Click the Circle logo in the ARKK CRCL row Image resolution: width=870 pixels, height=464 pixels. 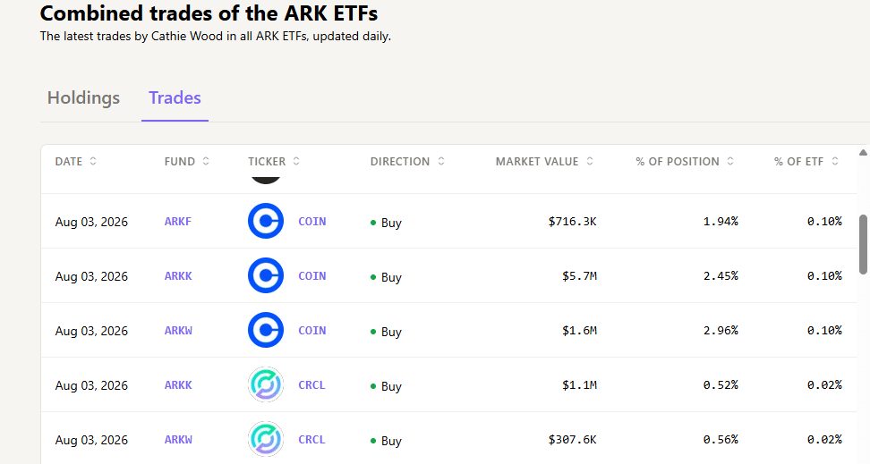266,384
